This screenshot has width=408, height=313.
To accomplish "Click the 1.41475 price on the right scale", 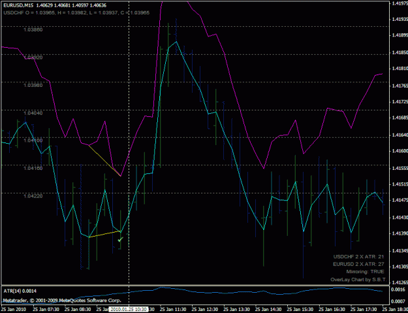I will (x=400, y=200).
